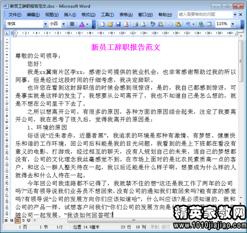Screen dimensions: 247x233
Task: Expand the 115% zoom dropdown
Action: click(x=233, y=24)
